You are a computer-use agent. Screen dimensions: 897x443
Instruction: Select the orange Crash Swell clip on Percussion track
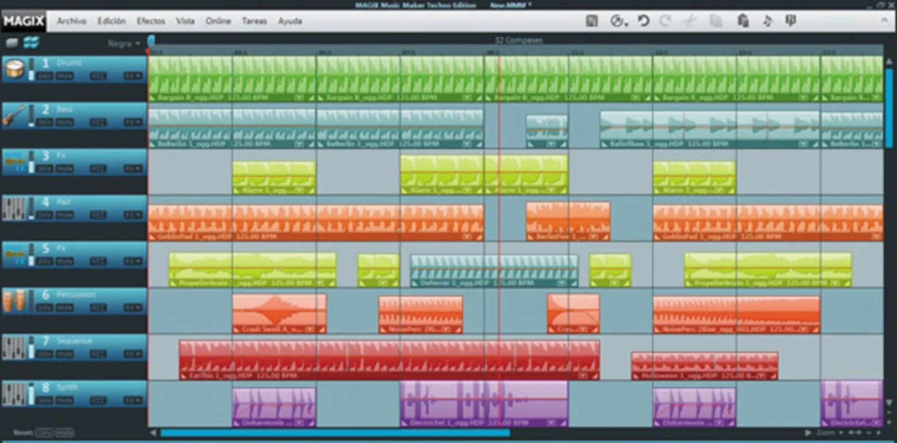pyautogui.click(x=279, y=313)
